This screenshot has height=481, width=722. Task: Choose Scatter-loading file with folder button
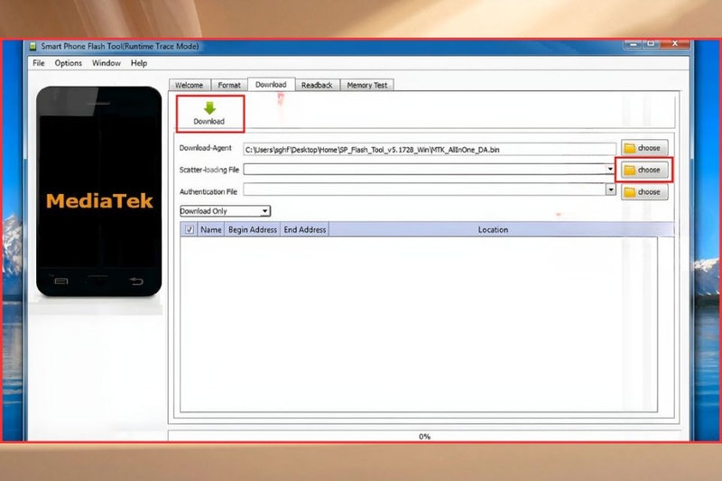click(x=644, y=170)
